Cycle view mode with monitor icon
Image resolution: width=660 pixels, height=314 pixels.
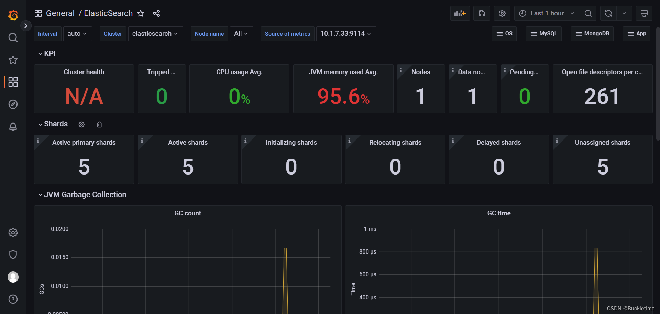tap(644, 13)
